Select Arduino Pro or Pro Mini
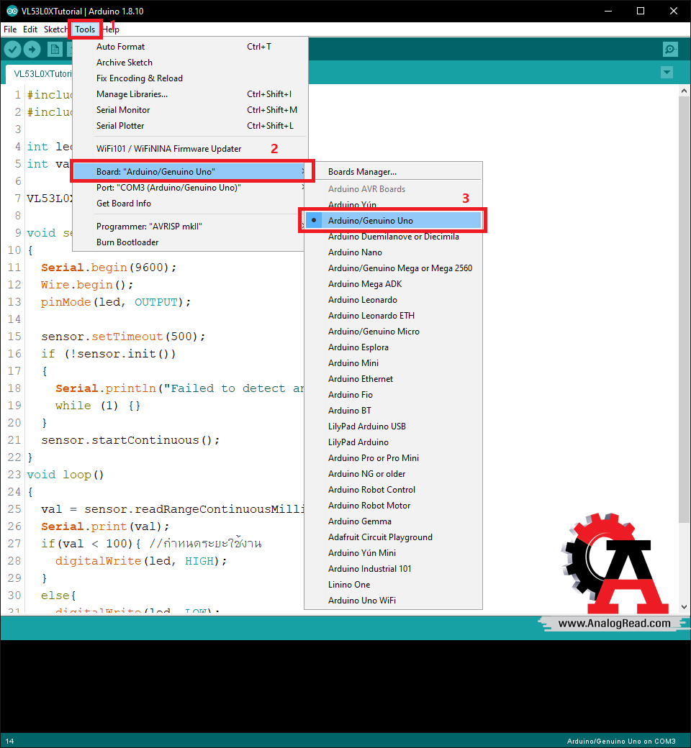The image size is (691, 748). [x=393, y=457]
